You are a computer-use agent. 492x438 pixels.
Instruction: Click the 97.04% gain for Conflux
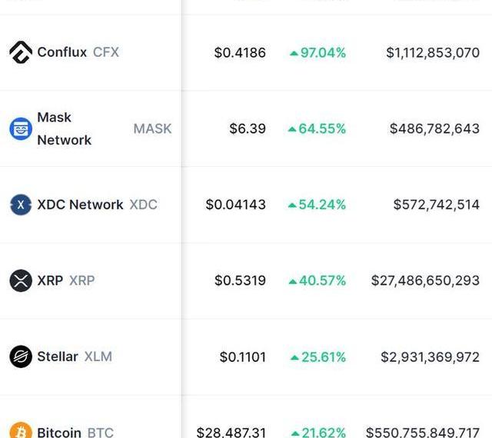point(318,53)
